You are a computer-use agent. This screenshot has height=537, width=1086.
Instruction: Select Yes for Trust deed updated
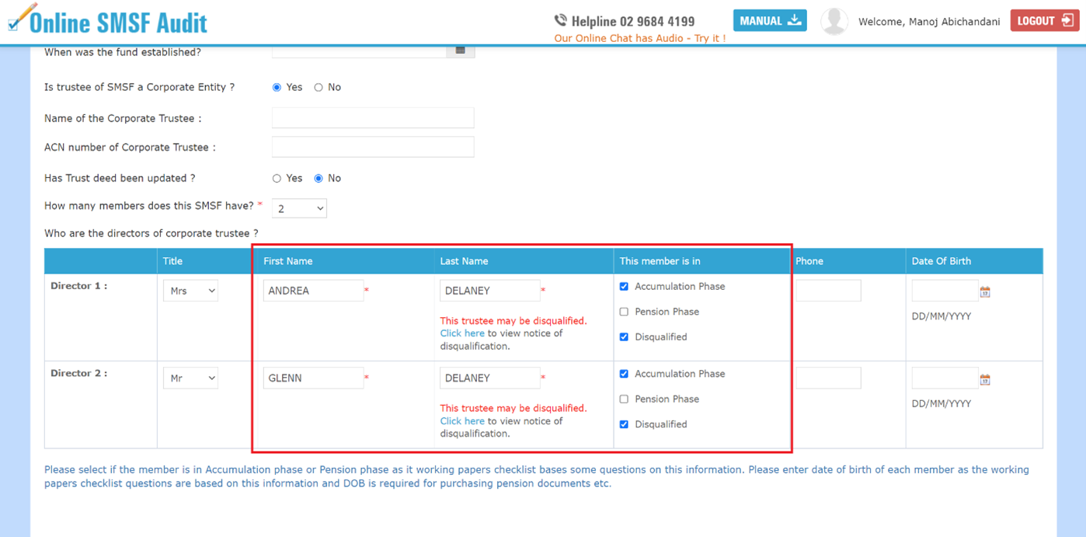point(277,179)
